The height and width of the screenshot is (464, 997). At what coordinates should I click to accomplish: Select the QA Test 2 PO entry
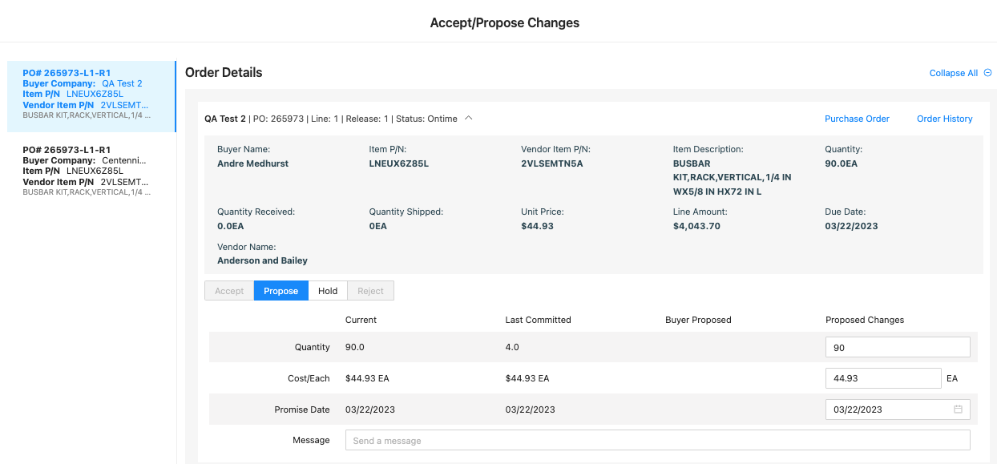(91, 96)
